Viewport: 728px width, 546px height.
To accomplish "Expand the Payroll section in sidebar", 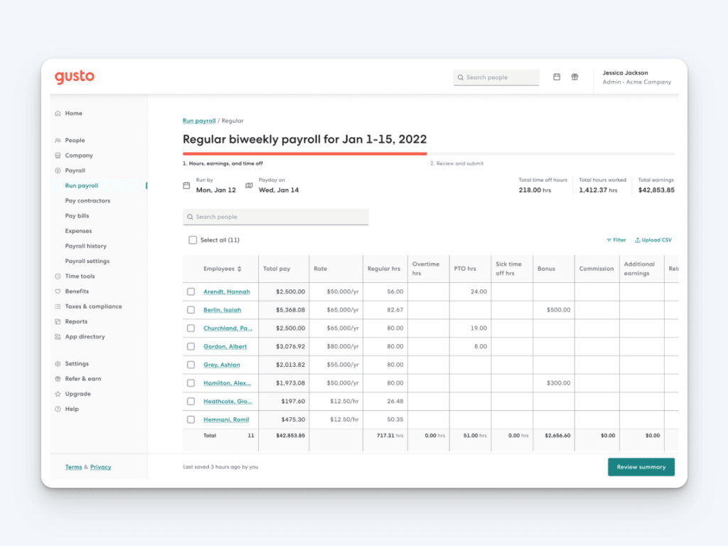I will coord(75,171).
